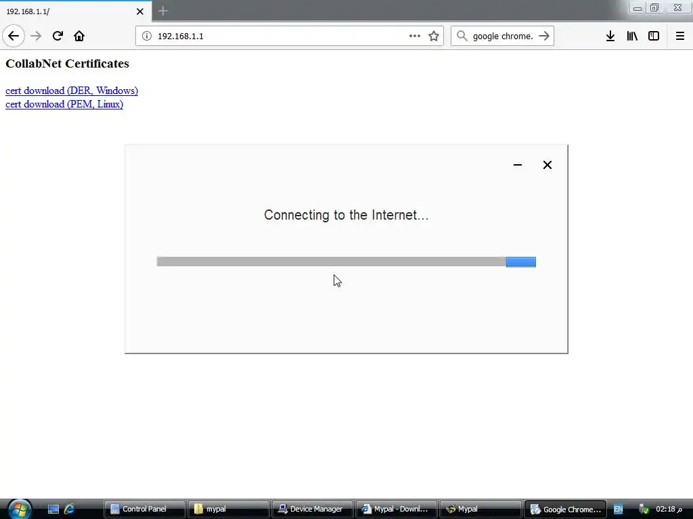
Task: Switch to Mypal taskbar button
Action: coord(480,509)
